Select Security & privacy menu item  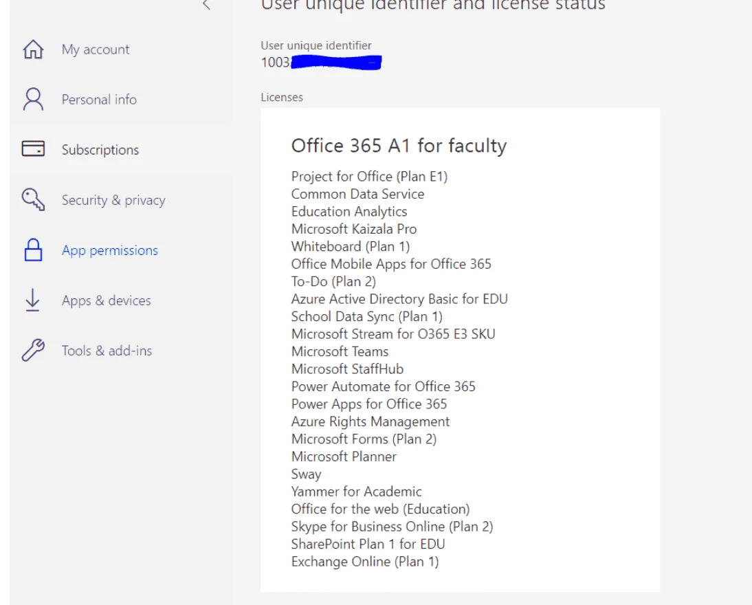(x=113, y=200)
